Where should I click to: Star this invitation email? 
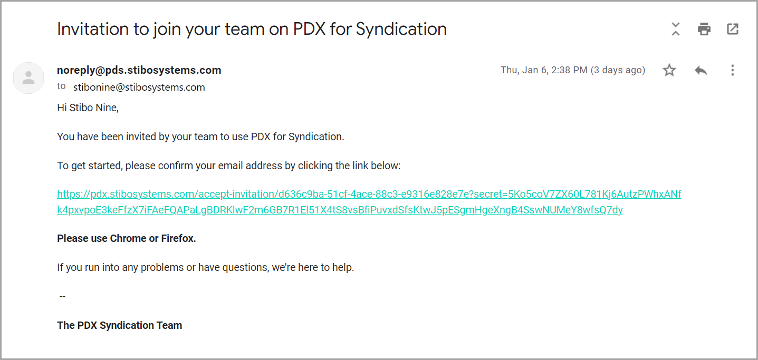669,70
